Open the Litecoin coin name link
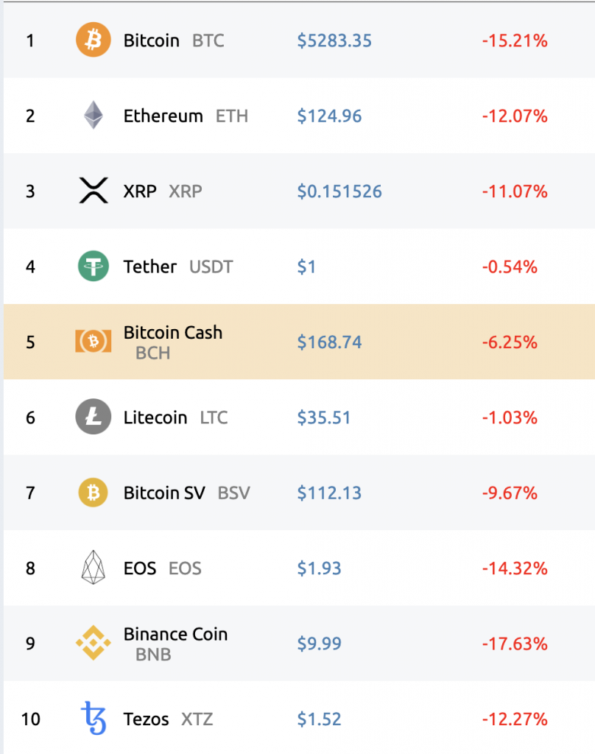The height and width of the screenshot is (754, 595). pyautogui.click(x=155, y=417)
